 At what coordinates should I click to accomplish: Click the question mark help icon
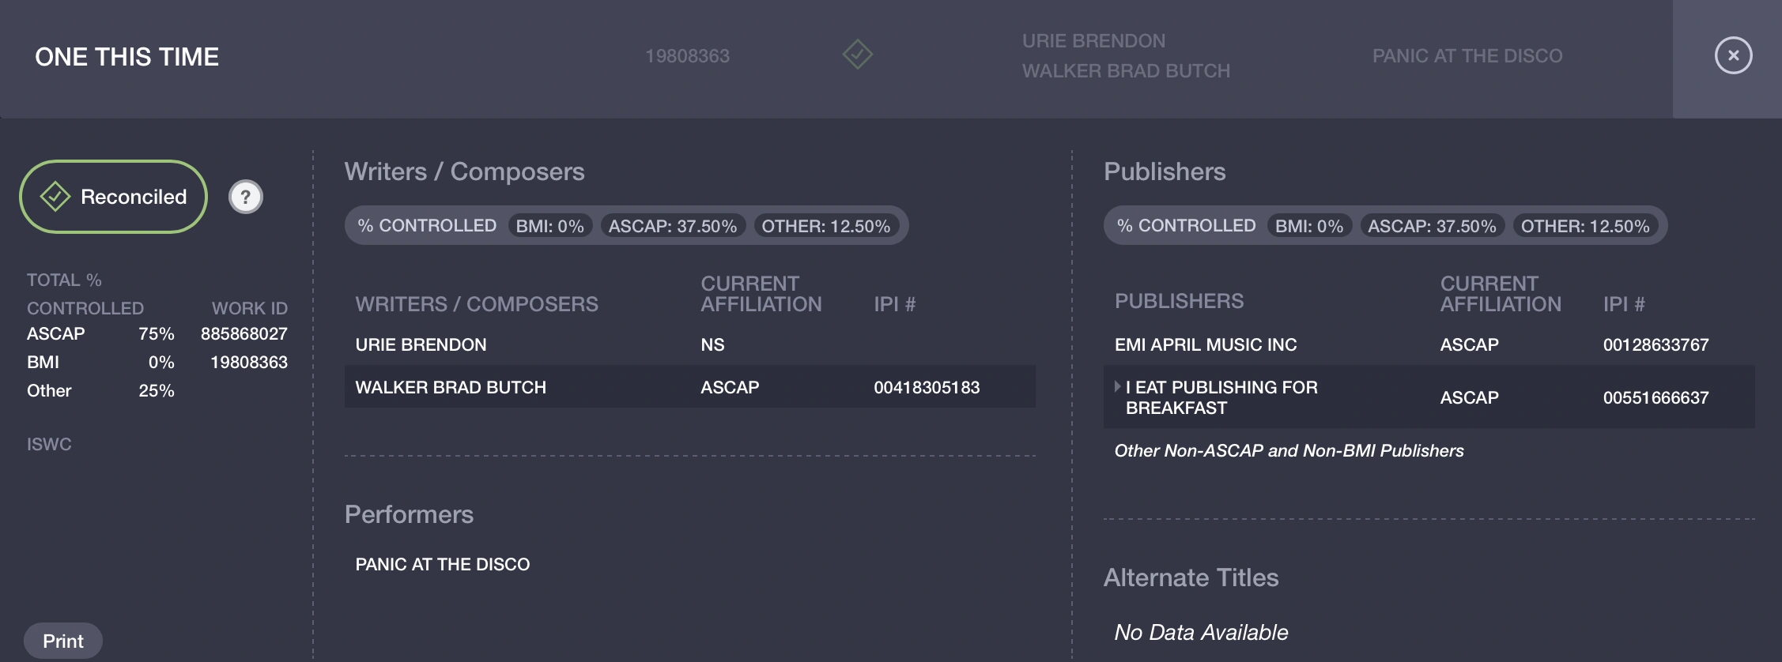pyautogui.click(x=246, y=197)
